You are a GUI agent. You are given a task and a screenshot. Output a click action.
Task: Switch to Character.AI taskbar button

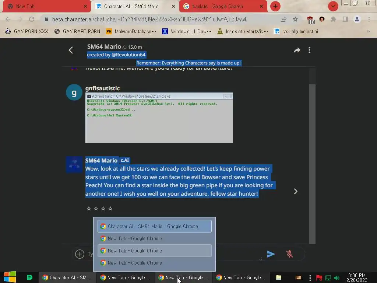[68, 277]
